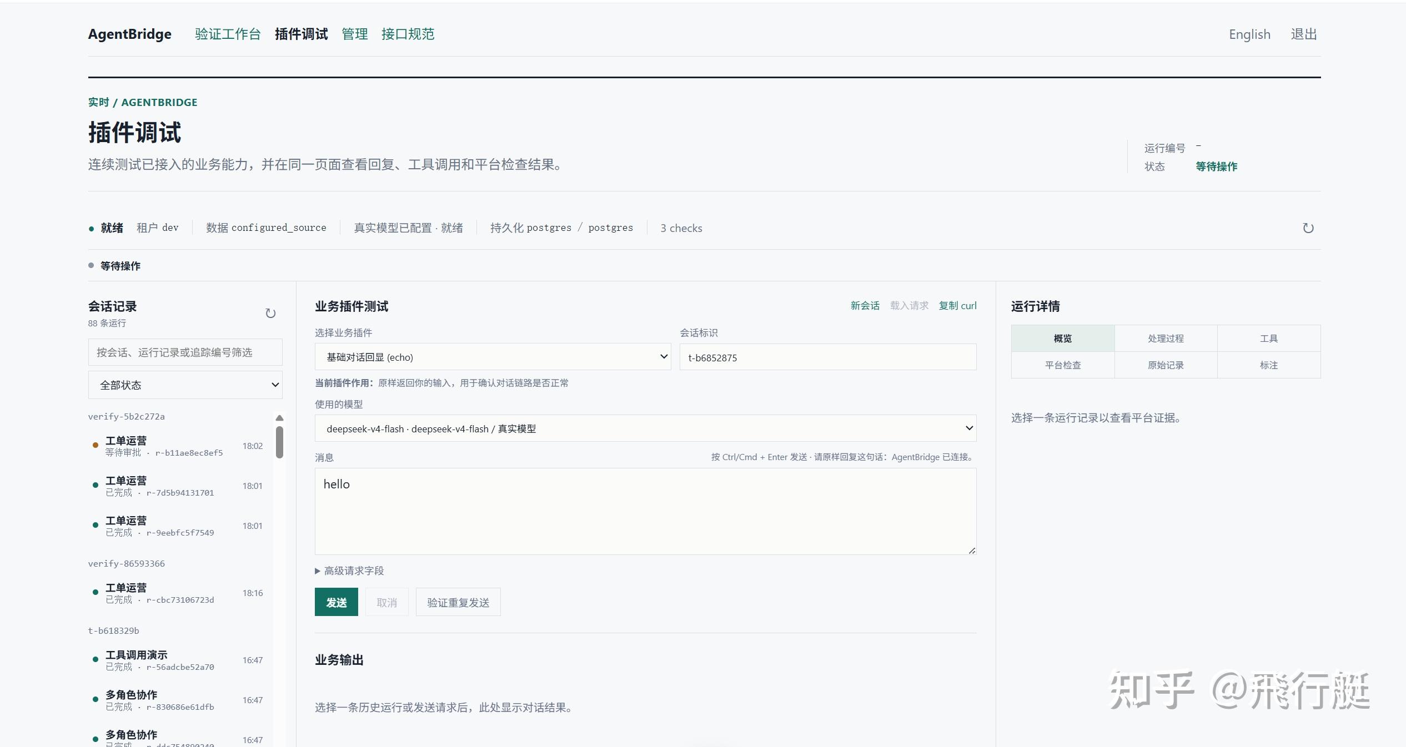This screenshot has height=747, width=1406.
Task: Switch to the 平台检查 tab
Action: tap(1063, 365)
